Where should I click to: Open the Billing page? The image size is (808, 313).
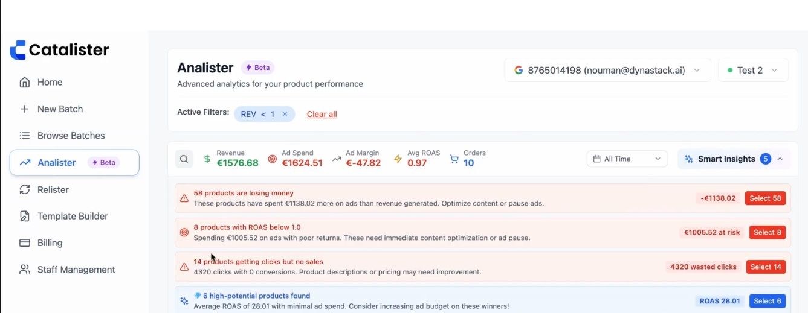50,243
